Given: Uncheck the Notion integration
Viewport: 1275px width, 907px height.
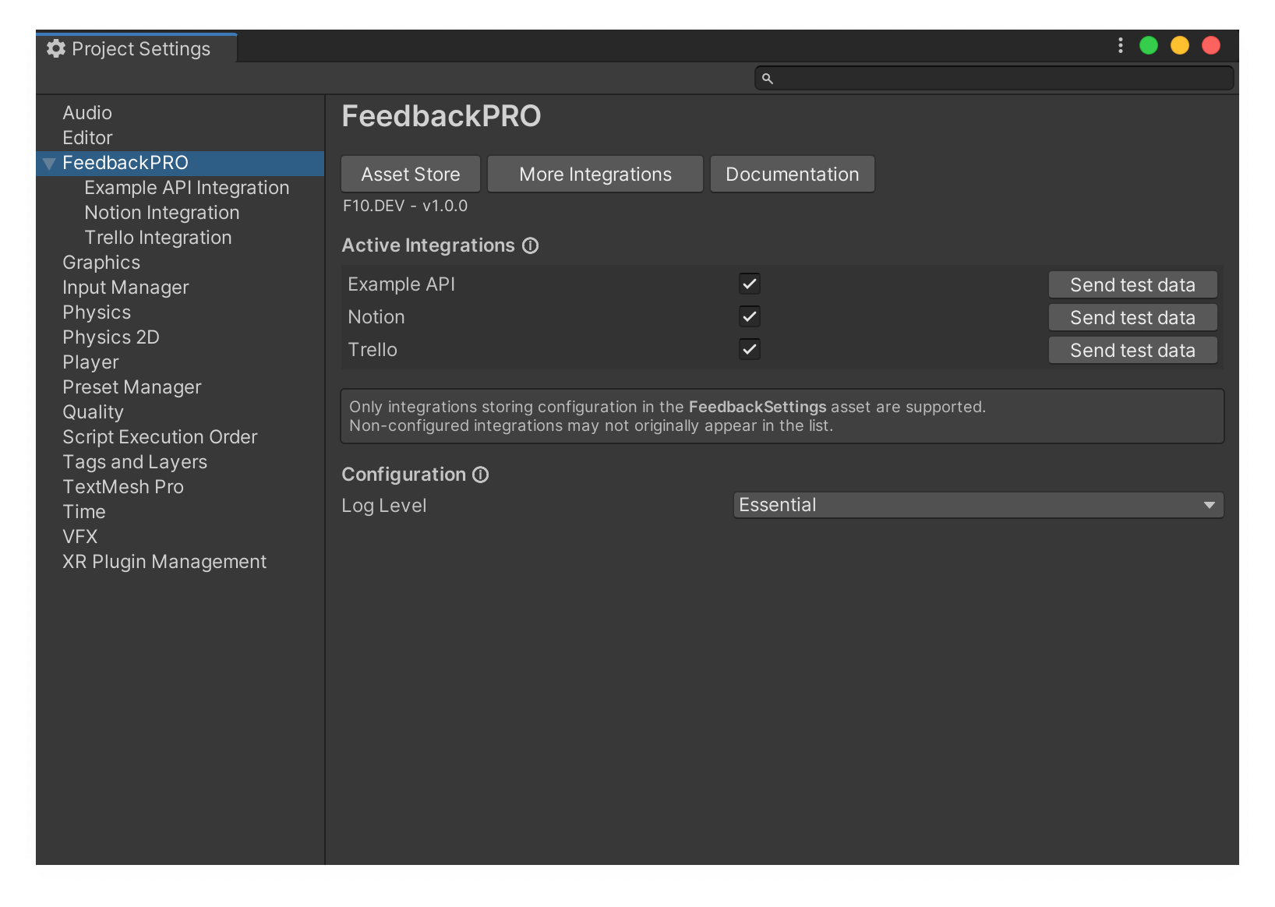Looking at the screenshot, I should pos(749,316).
